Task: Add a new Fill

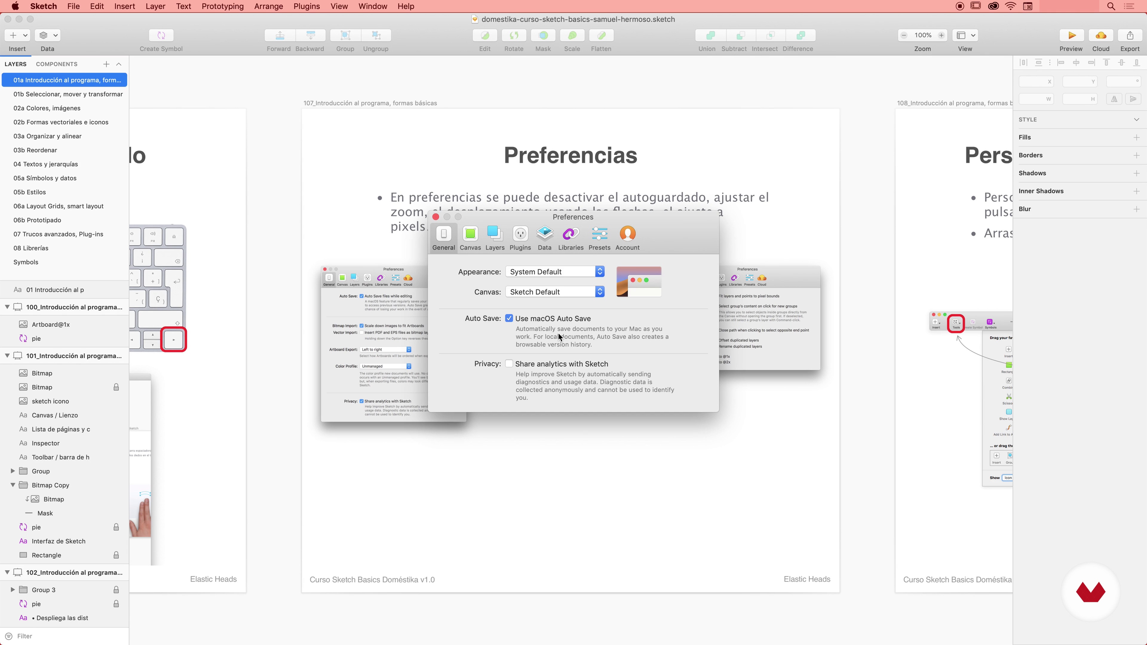Action: [x=1136, y=138]
